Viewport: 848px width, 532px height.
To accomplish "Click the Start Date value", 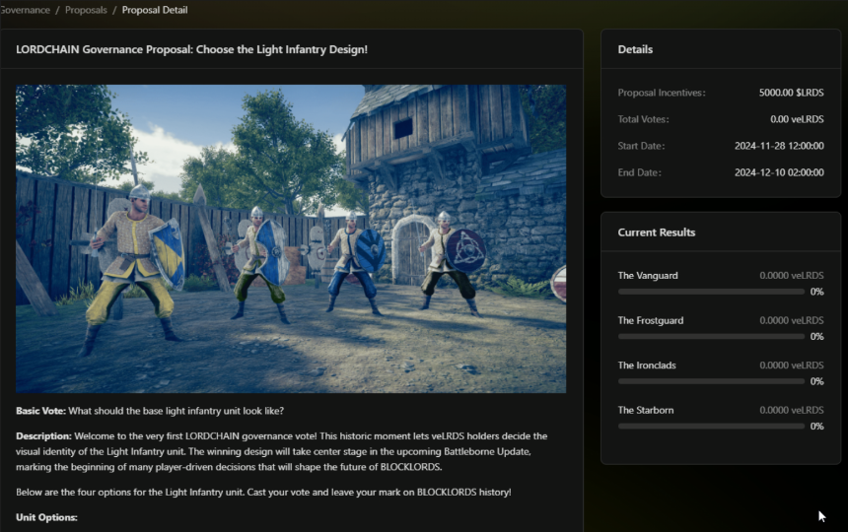I will [x=779, y=146].
